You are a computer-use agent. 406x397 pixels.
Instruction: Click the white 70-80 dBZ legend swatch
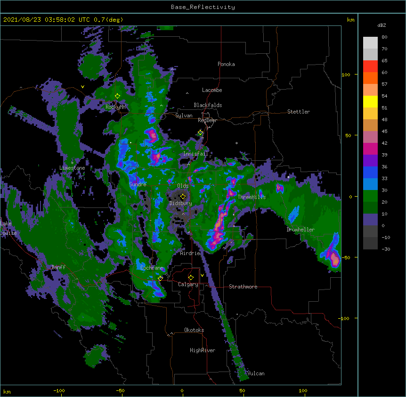370,43
